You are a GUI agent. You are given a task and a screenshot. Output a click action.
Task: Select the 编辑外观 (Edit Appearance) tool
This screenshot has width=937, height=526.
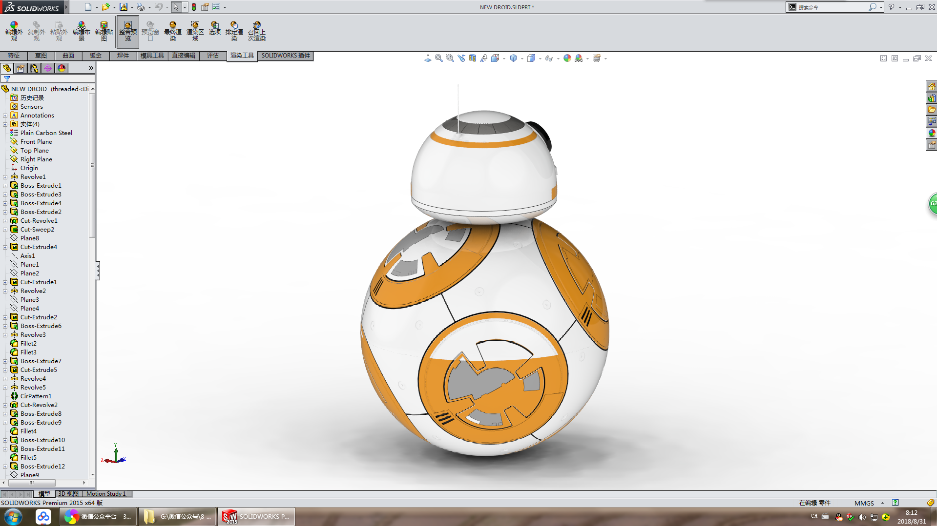coord(14,30)
